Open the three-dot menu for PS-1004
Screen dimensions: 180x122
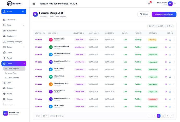(174, 40)
